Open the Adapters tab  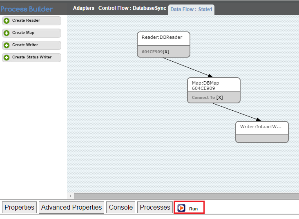[x=83, y=8]
